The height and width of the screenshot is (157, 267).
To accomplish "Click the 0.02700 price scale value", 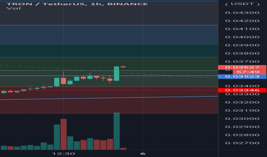I will pyautogui.click(x=242, y=143).
